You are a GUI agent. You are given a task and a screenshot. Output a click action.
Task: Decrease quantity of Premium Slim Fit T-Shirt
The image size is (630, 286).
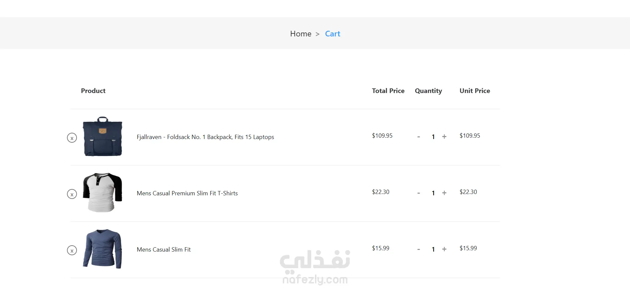pyautogui.click(x=419, y=193)
